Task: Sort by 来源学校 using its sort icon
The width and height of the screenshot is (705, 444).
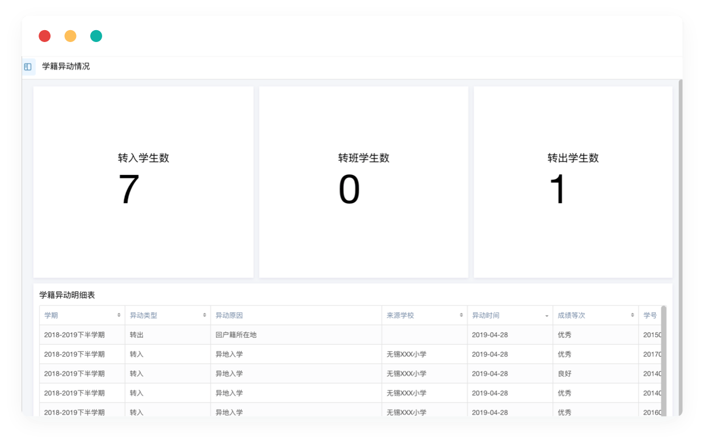Action: point(461,315)
